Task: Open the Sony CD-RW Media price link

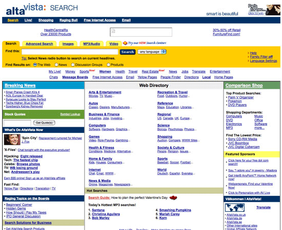Action: [x=243, y=139]
